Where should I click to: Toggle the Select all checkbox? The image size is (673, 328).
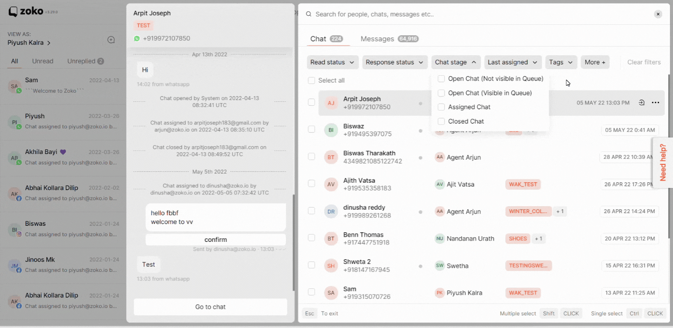coord(311,80)
